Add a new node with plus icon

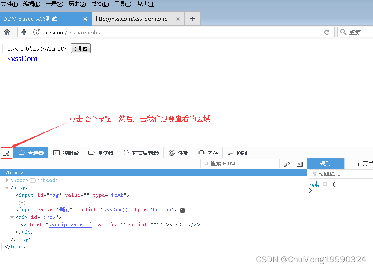(x=6, y=164)
